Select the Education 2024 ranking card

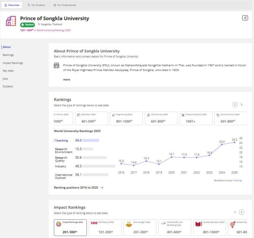[x=91, y=118]
